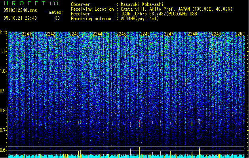Click the 2248 time marker
This screenshot has height=158, width=249.
tap(192, 34)
